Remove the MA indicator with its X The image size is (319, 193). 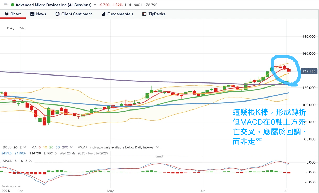(72, 147)
